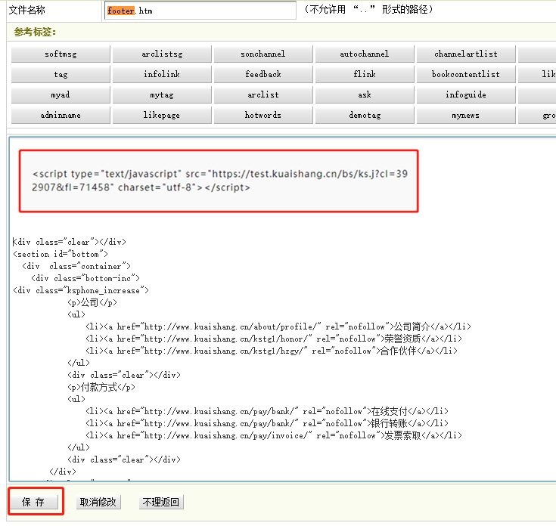Select the sonchannel tag button
The width and height of the screenshot is (556, 526).
point(263,54)
